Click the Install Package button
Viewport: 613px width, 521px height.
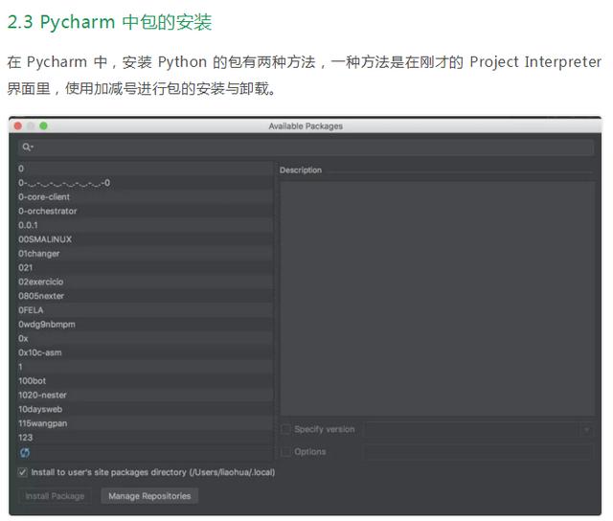(x=55, y=496)
